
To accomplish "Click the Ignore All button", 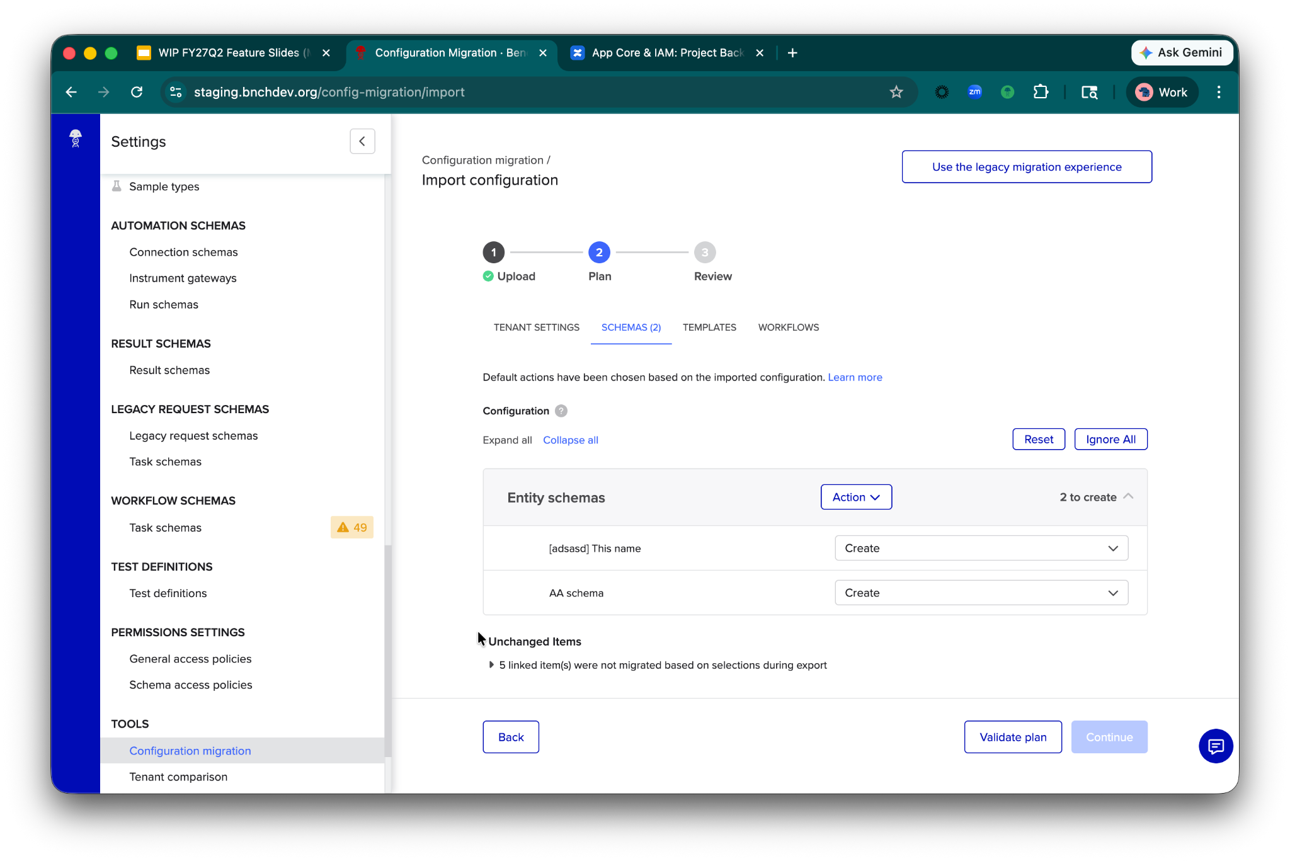I will pos(1110,439).
